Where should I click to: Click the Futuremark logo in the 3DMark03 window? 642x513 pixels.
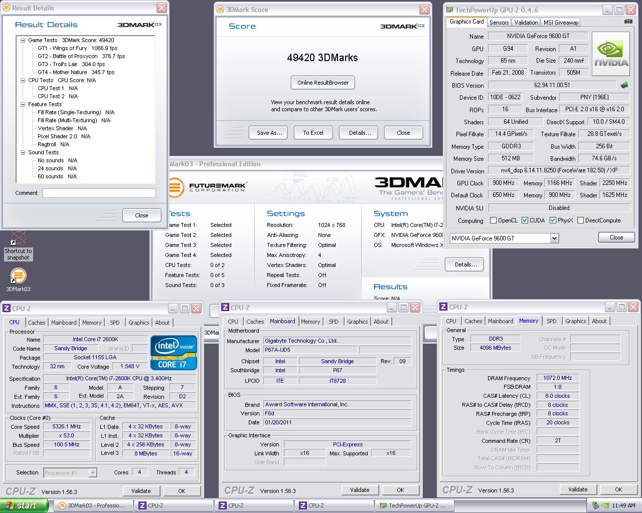(x=207, y=188)
